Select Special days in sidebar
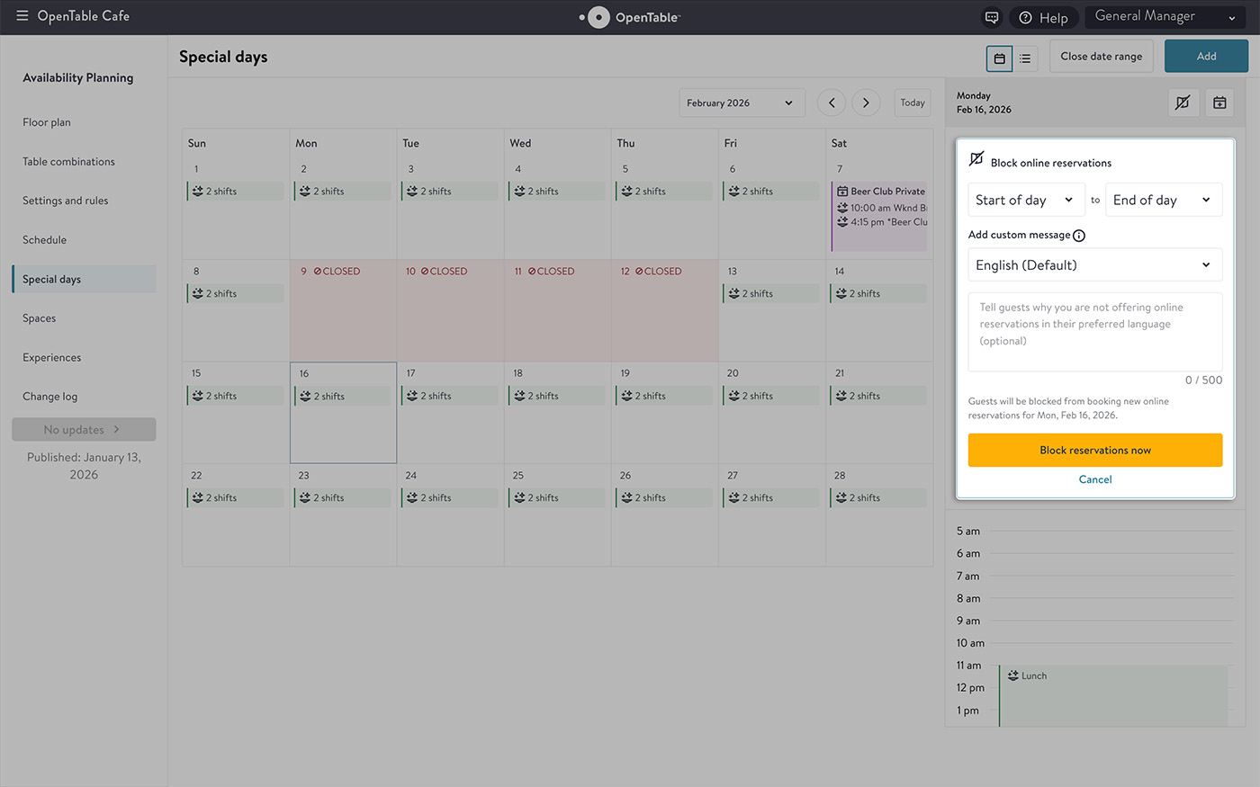 click(84, 279)
